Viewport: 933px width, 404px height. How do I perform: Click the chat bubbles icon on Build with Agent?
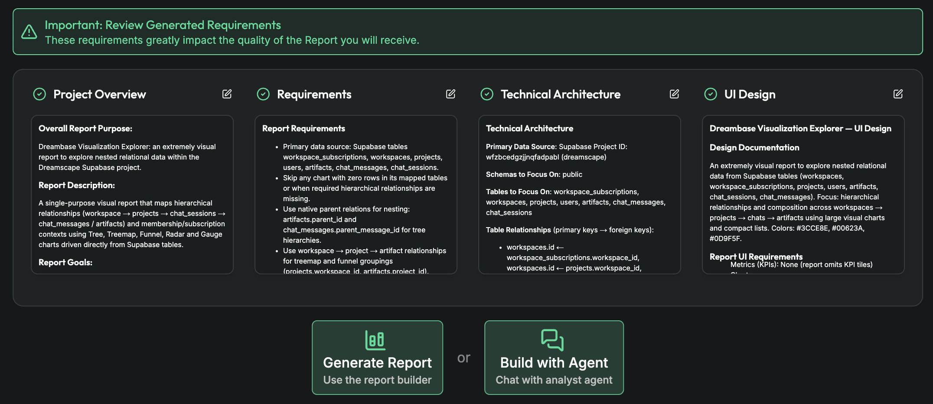[x=552, y=340]
